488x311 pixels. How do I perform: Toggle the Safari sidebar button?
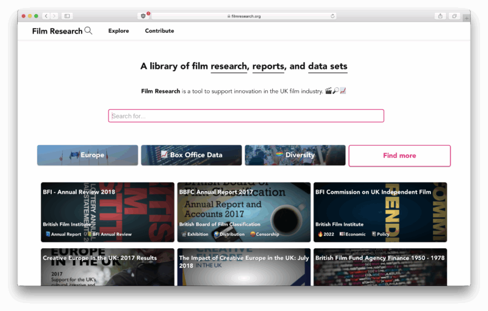(67, 16)
